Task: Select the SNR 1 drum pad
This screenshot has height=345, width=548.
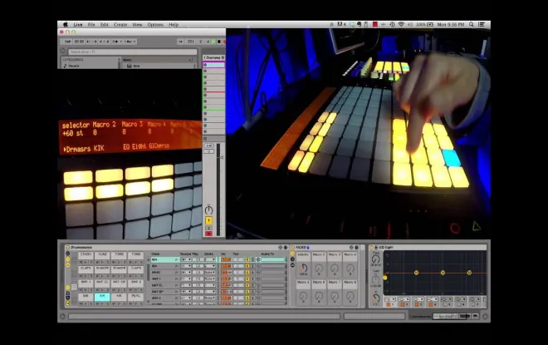Action: tap(86, 282)
